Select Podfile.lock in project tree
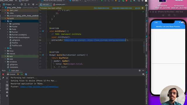This screenshot has width=187, height=105. [17, 45]
